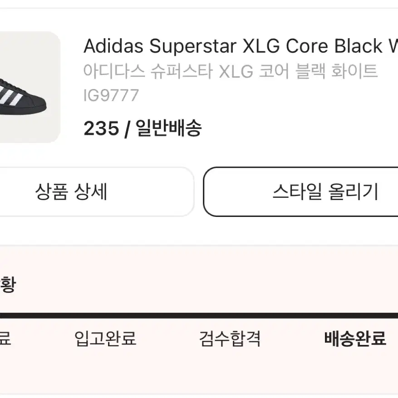Click the white stripes on the shoe image
Image resolution: width=398 pixels, height=398 pixels.
click(10, 96)
